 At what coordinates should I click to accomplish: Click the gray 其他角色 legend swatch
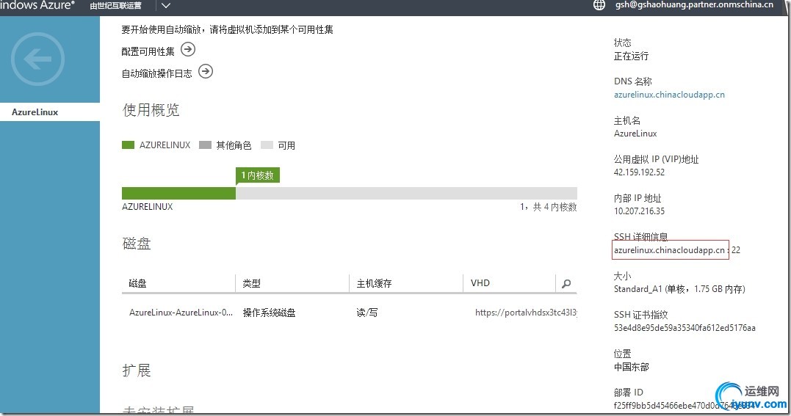(206, 145)
